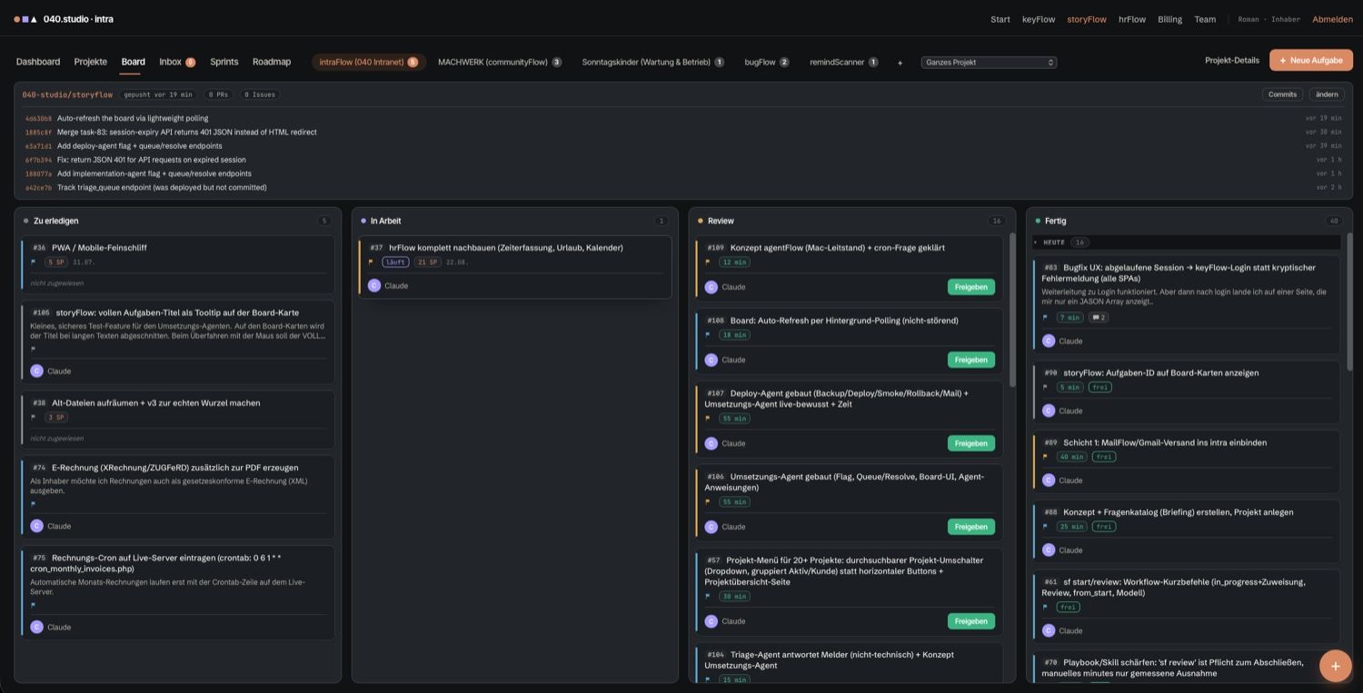The height and width of the screenshot is (693, 1363).
Task: Open hrFlow in top navigation
Action: tap(1132, 19)
